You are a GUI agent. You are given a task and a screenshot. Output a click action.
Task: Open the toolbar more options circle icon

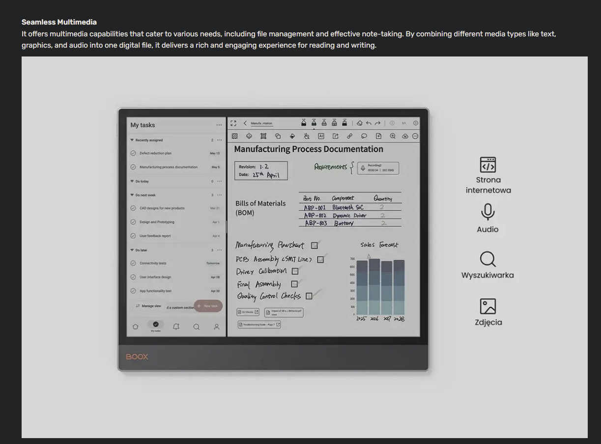415,136
